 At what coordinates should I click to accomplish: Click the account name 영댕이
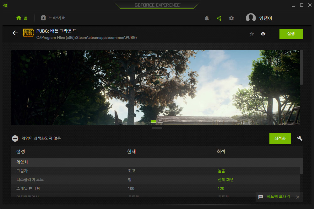[x=266, y=18]
